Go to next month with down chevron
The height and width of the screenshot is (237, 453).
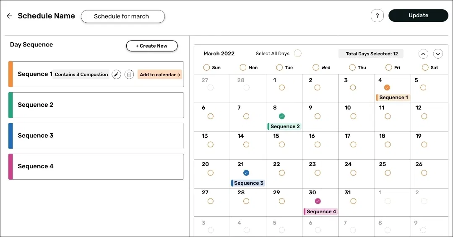[438, 54]
